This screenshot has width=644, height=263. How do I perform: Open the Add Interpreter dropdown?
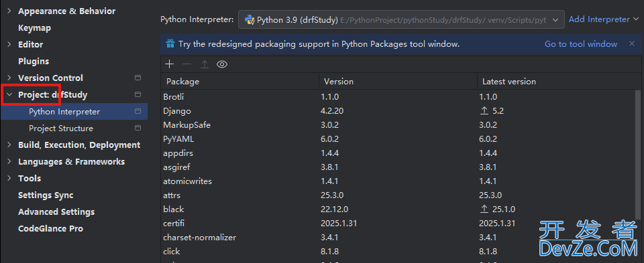[604, 19]
